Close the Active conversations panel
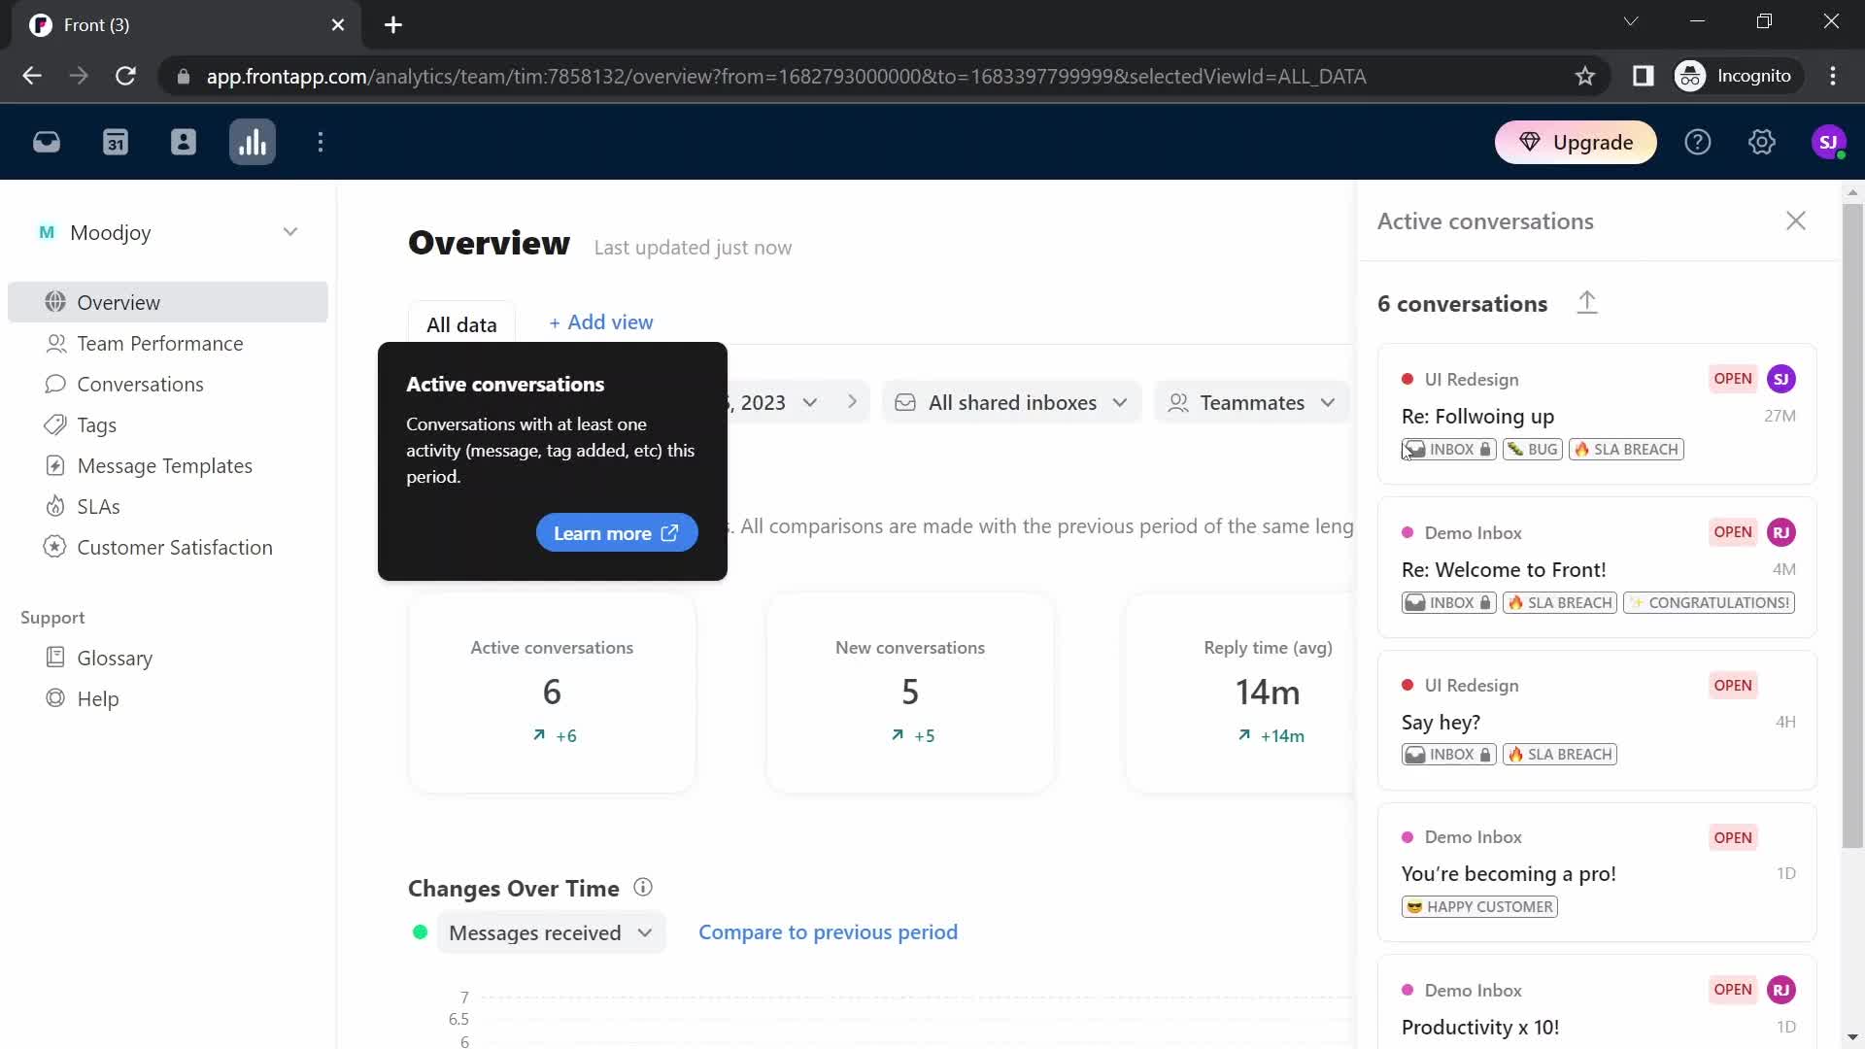Image resolution: width=1865 pixels, height=1049 pixels. [1795, 221]
